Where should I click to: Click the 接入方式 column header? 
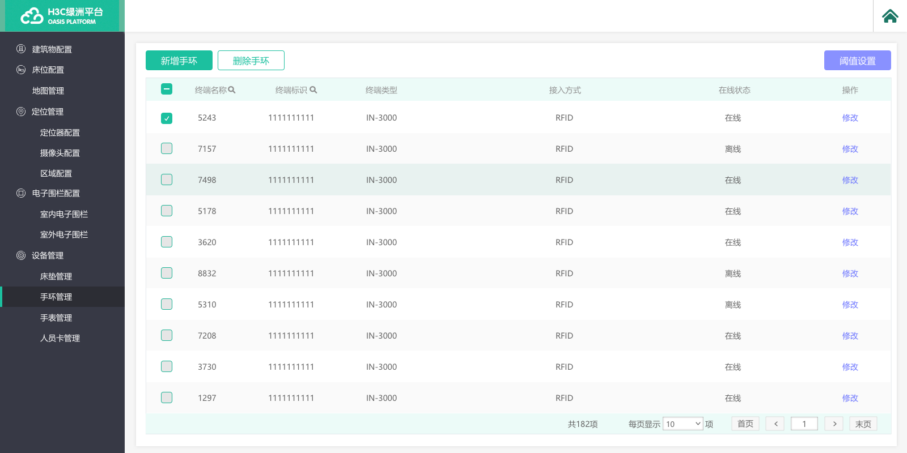[565, 90]
